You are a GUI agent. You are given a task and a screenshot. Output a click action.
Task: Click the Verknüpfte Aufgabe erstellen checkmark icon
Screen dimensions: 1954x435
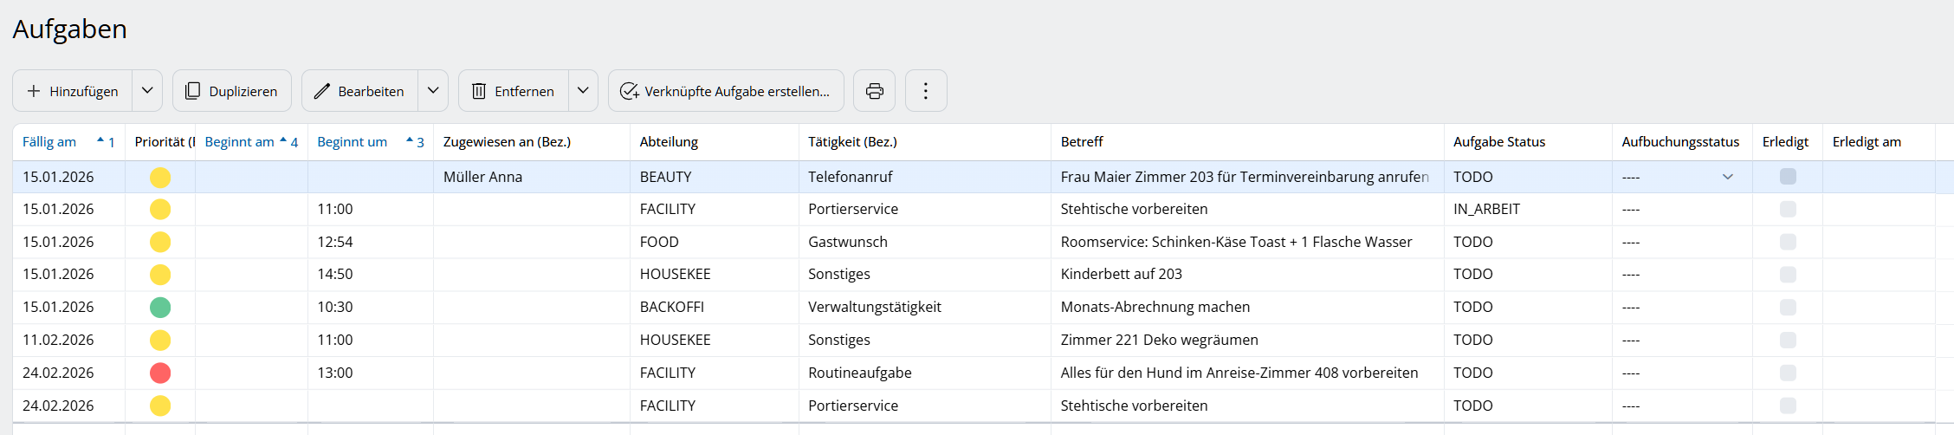point(629,91)
